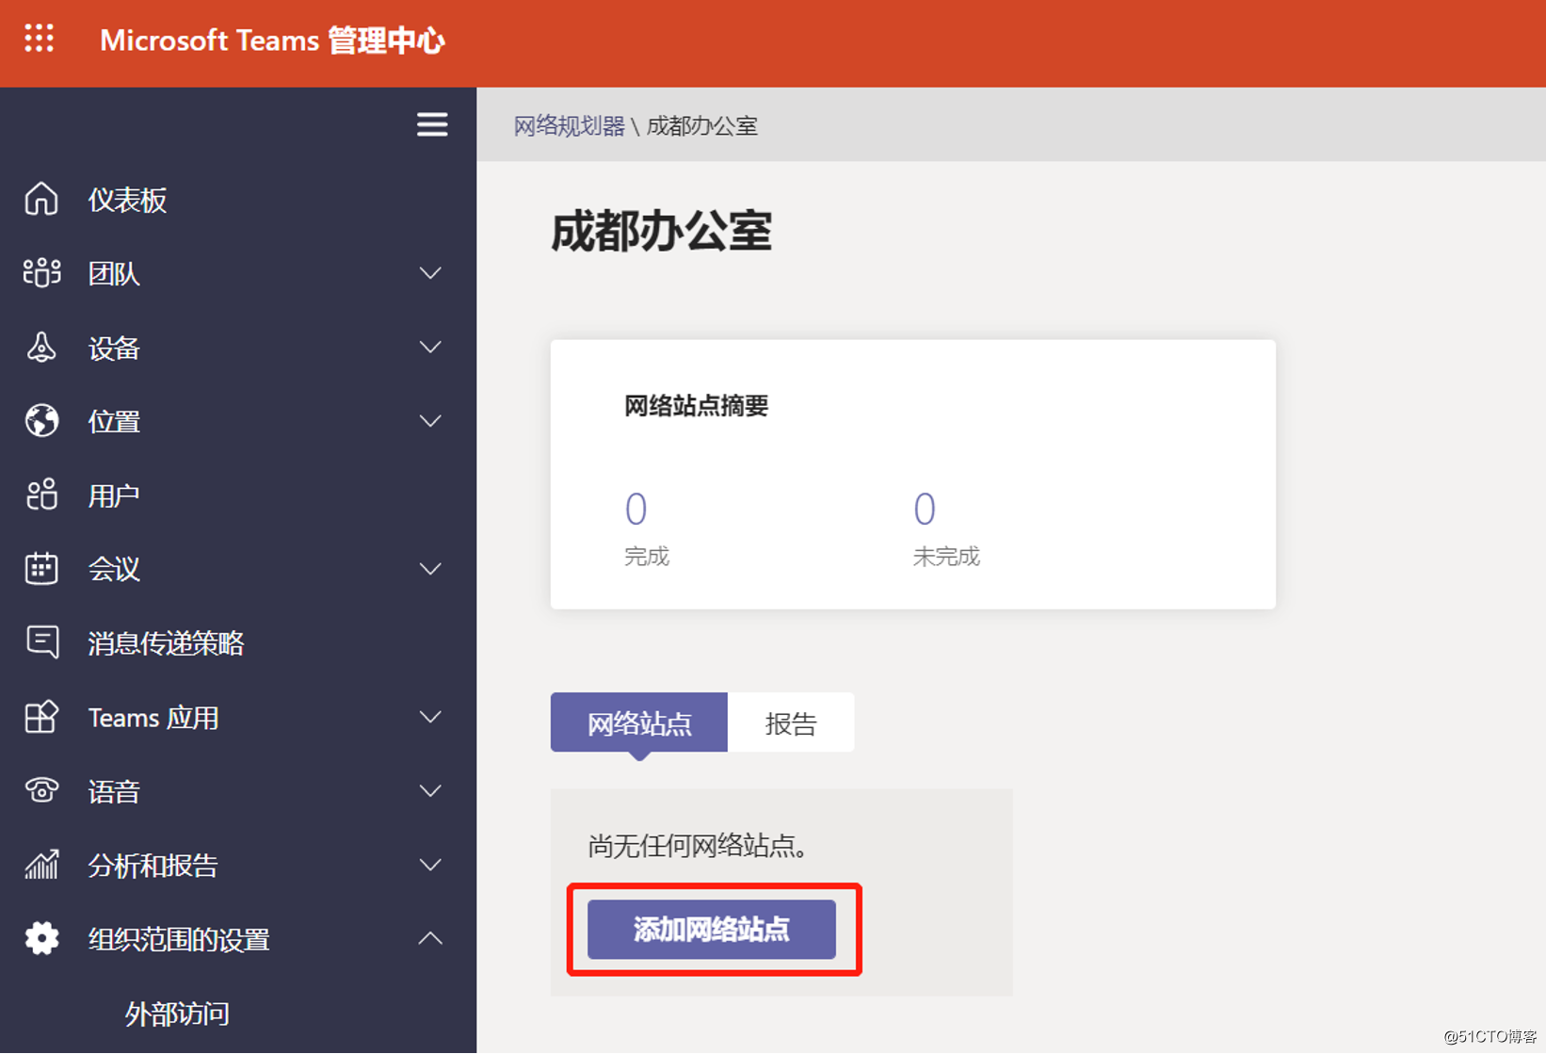Image resolution: width=1546 pixels, height=1054 pixels.
Task: Click 语音 label in the sidebar
Action: tap(114, 792)
